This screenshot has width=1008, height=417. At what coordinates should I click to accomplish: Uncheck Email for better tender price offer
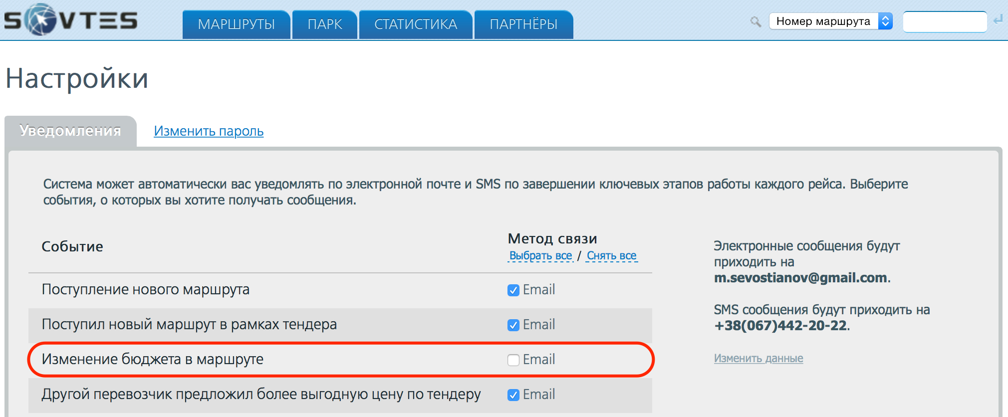[513, 395]
